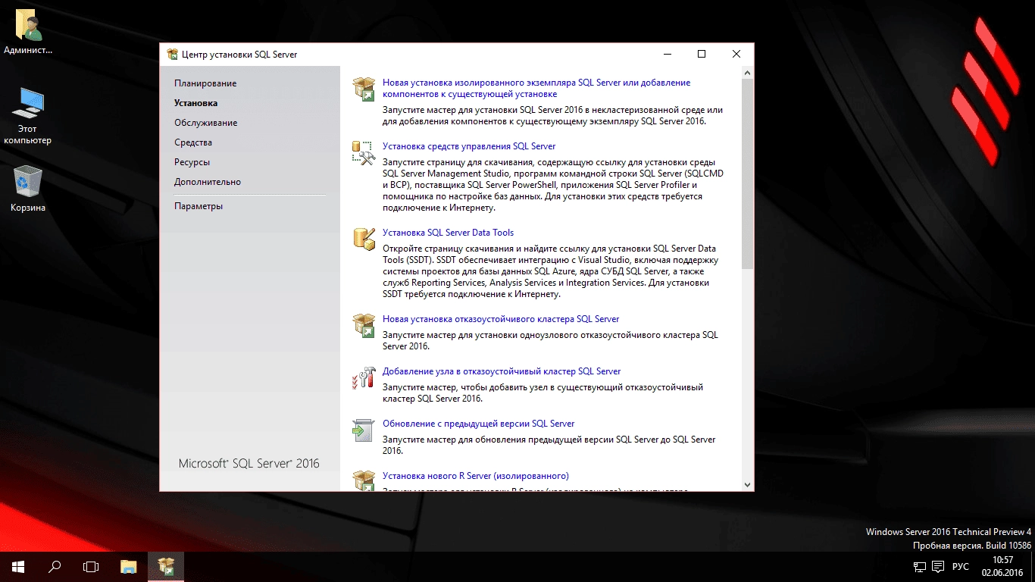Click the new R Server installation icon
Screen dimensions: 1035x582
click(364, 480)
